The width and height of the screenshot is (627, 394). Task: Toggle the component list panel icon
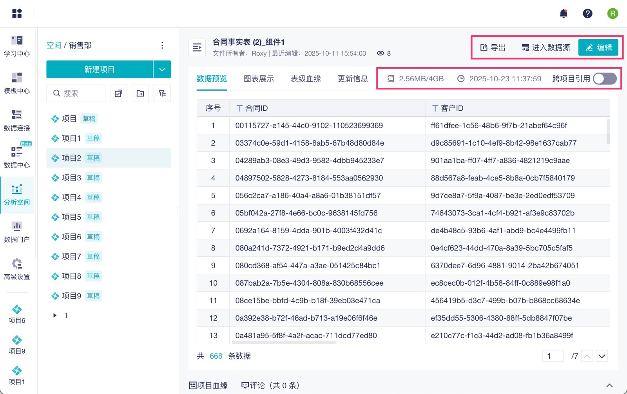coord(197,47)
